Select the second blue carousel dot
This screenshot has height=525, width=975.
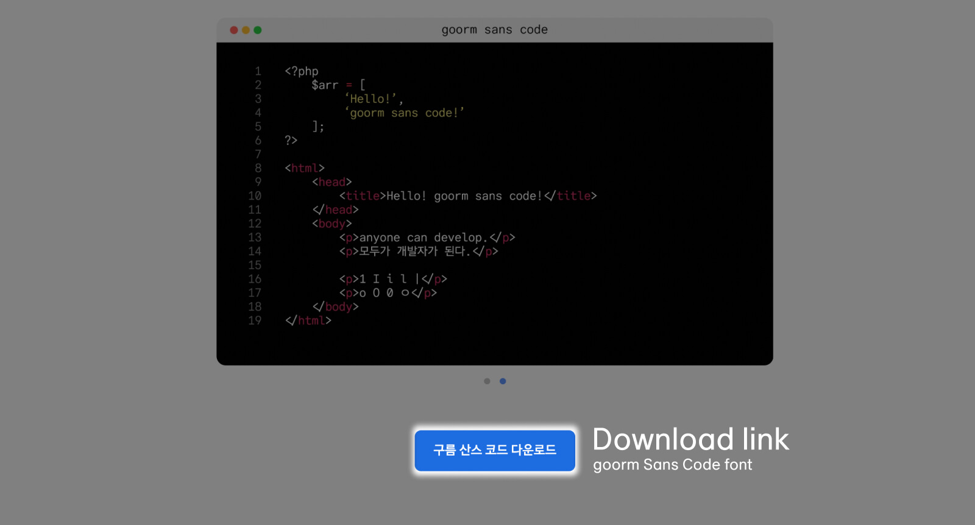point(503,381)
